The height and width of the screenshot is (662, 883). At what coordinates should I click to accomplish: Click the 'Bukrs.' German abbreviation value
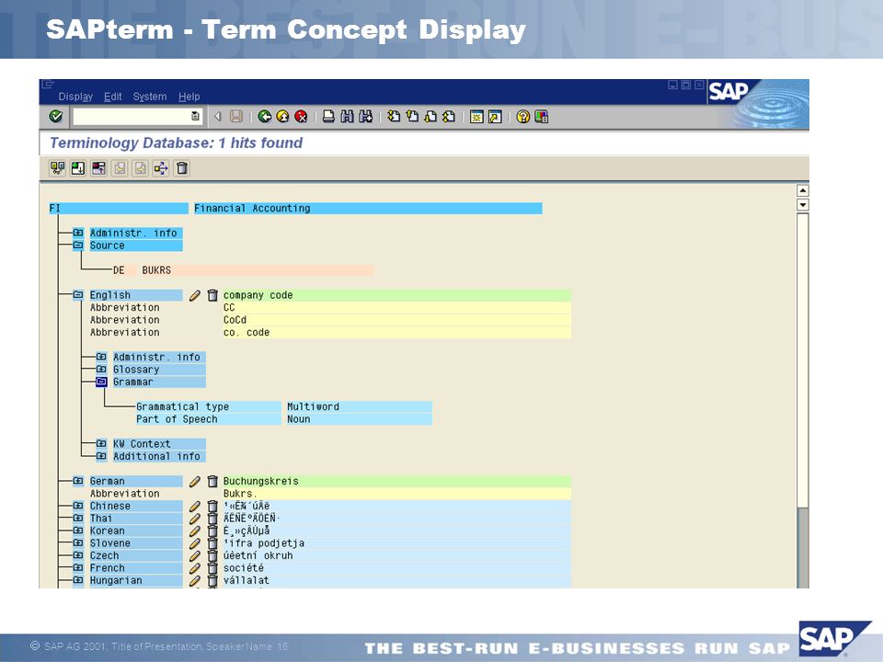click(396, 493)
